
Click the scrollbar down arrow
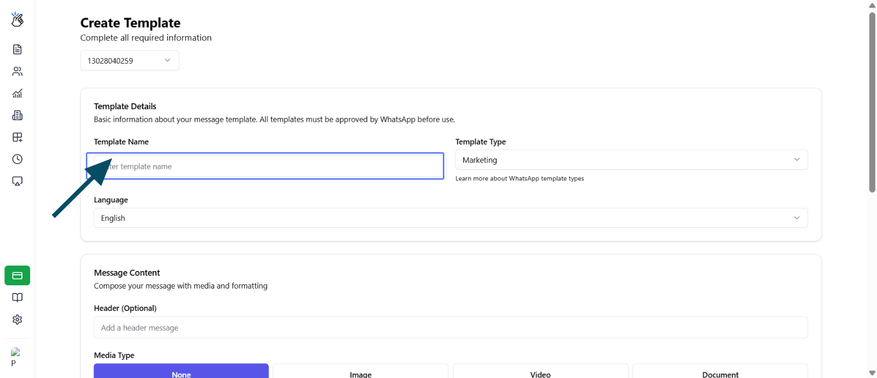(x=872, y=373)
